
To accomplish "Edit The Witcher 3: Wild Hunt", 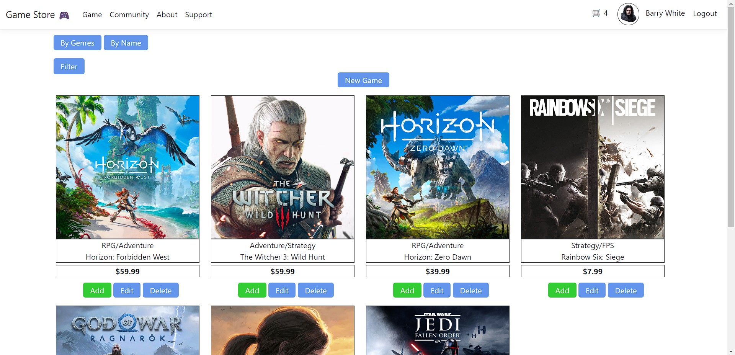I will (x=282, y=290).
